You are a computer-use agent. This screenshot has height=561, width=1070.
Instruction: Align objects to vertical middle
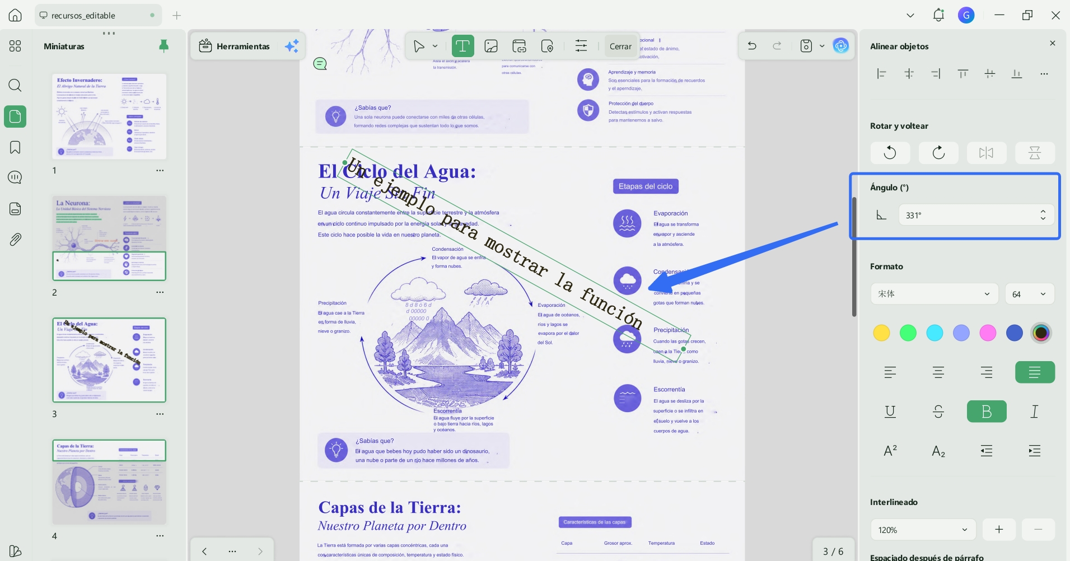(x=990, y=73)
